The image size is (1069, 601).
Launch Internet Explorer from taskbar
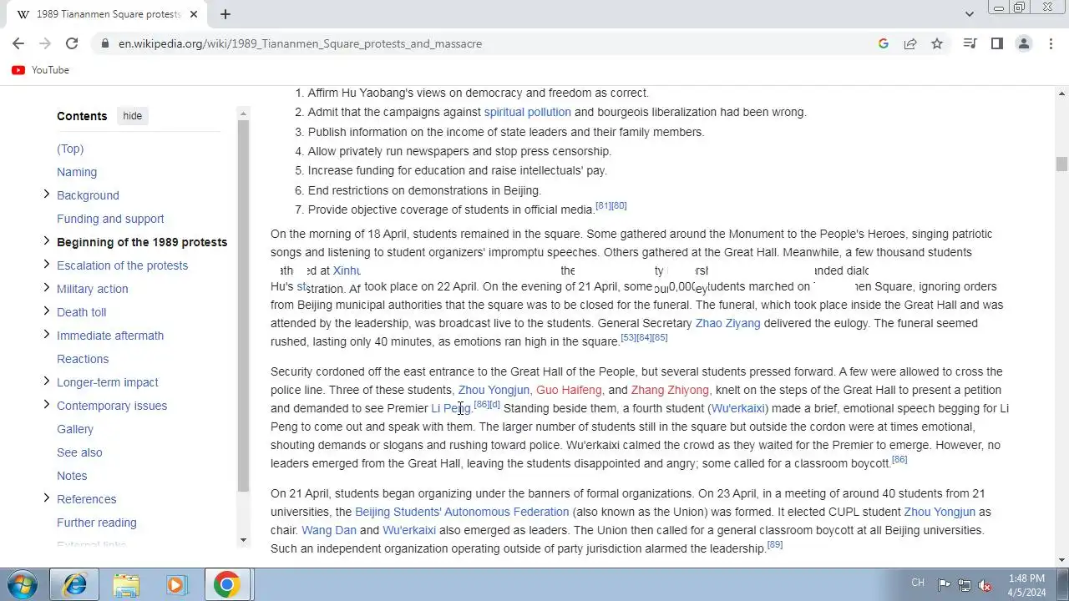click(74, 584)
